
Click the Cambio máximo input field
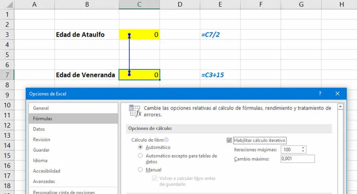[297, 159]
